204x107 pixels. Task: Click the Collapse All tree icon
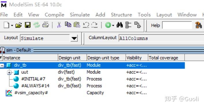[128, 25]
